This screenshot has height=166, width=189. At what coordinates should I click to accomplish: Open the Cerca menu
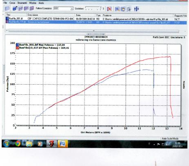click(12, 3)
